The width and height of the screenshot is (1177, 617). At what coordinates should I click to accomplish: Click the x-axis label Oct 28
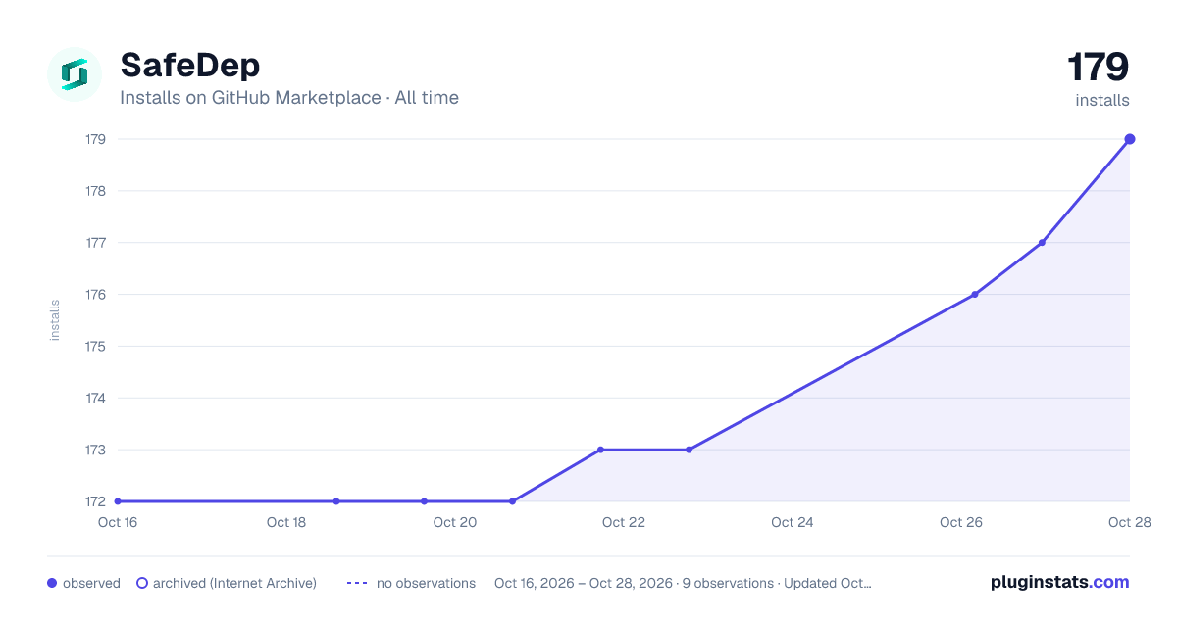1128,522
